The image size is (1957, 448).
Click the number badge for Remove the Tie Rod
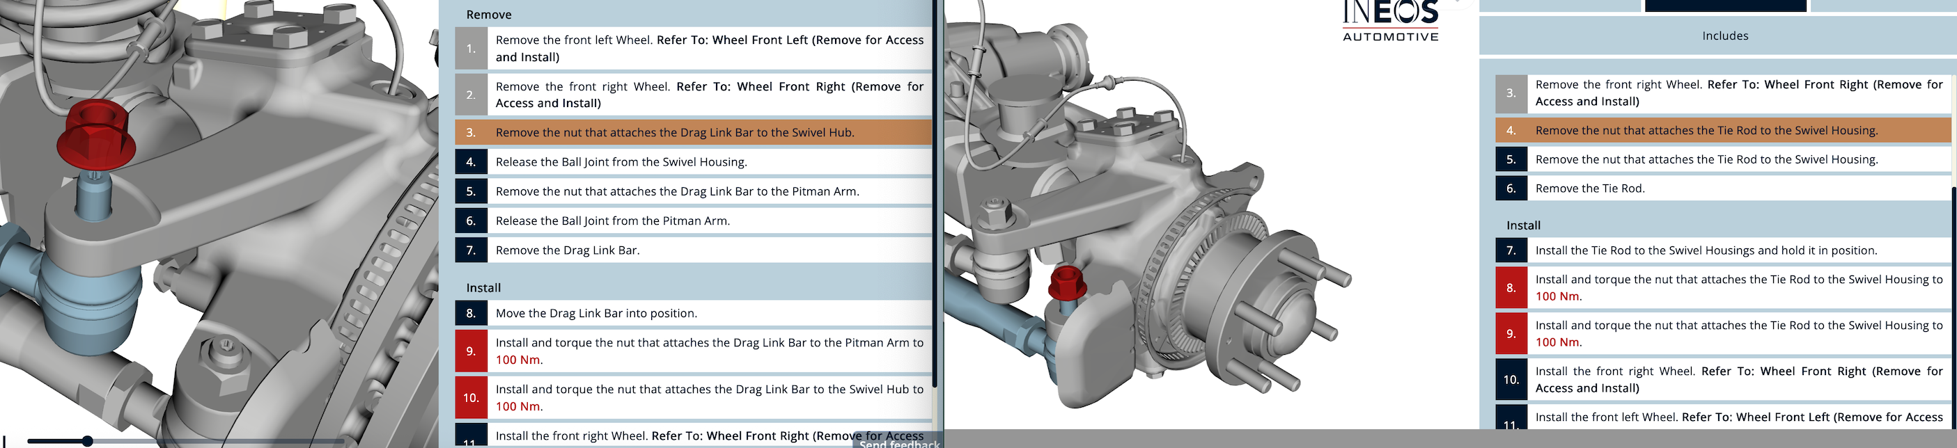click(x=1511, y=189)
